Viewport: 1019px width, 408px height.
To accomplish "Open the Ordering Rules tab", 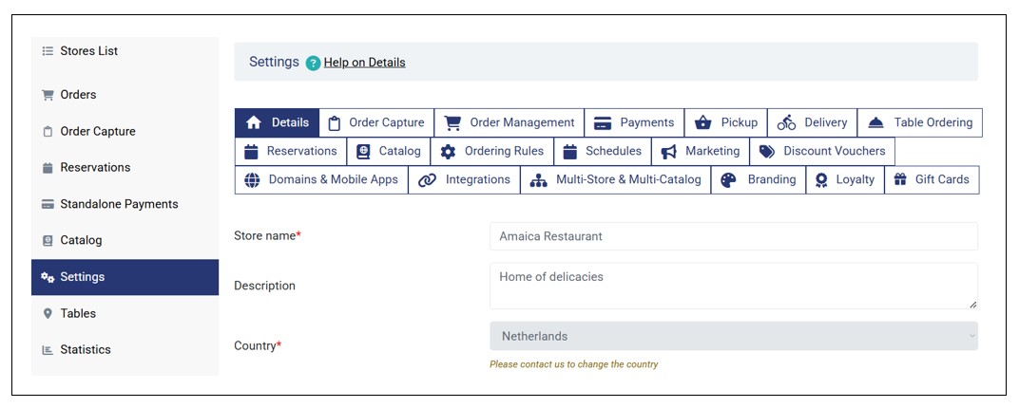I will (x=492, y=152).
